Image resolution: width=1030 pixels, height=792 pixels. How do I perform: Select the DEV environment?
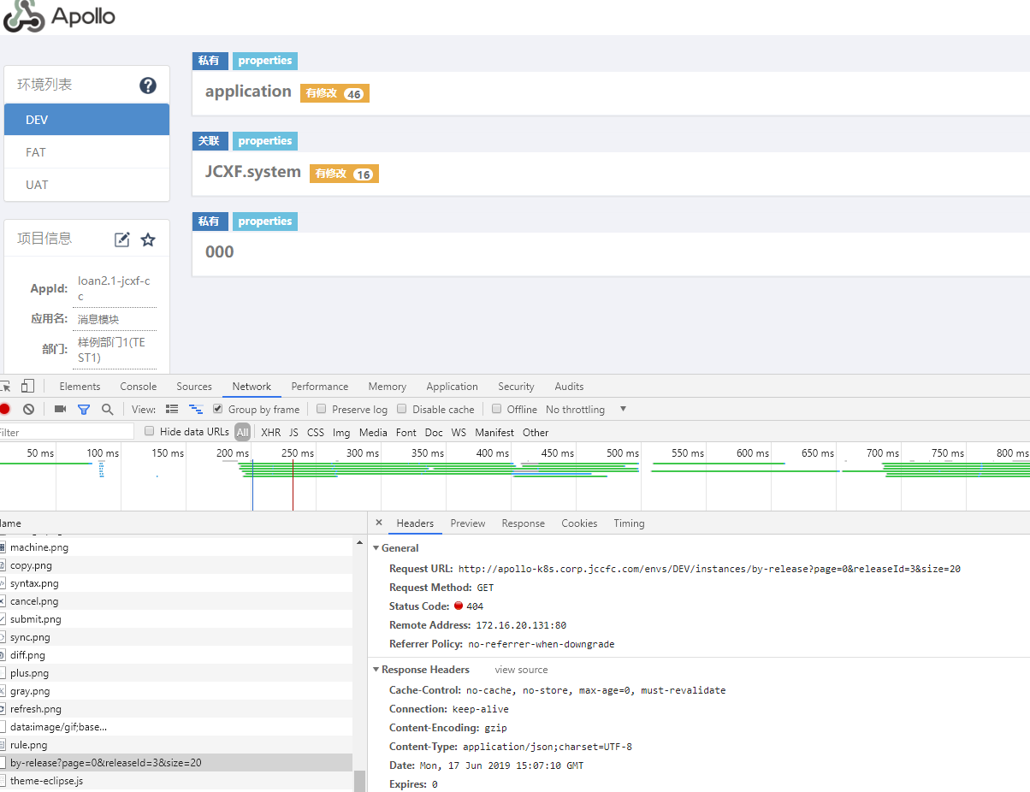click(86, 120)
